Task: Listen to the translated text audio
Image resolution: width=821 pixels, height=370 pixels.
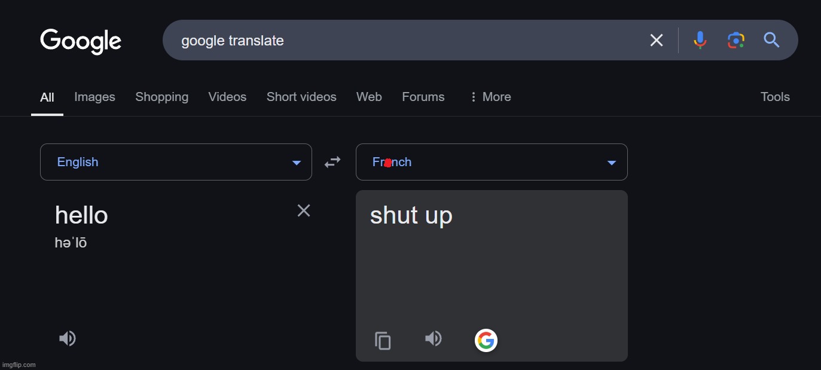Action: point(434,339)
